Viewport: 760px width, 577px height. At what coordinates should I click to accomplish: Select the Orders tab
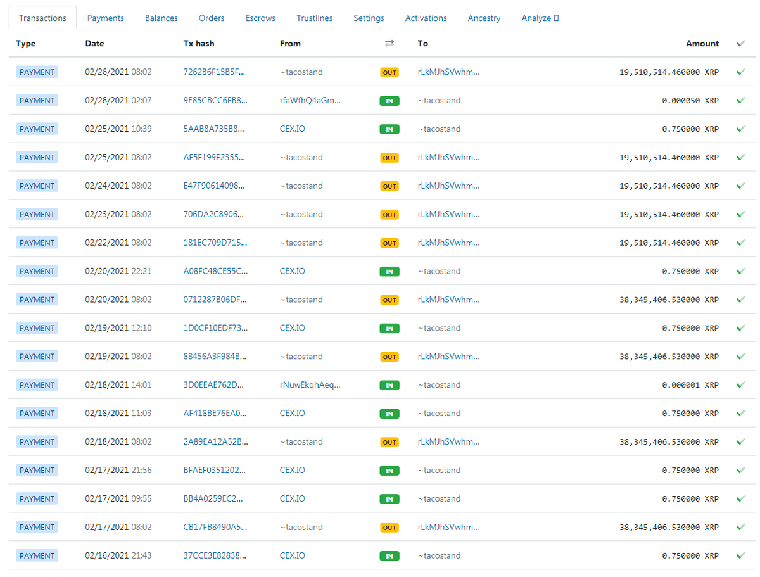[x=212, y=18]
